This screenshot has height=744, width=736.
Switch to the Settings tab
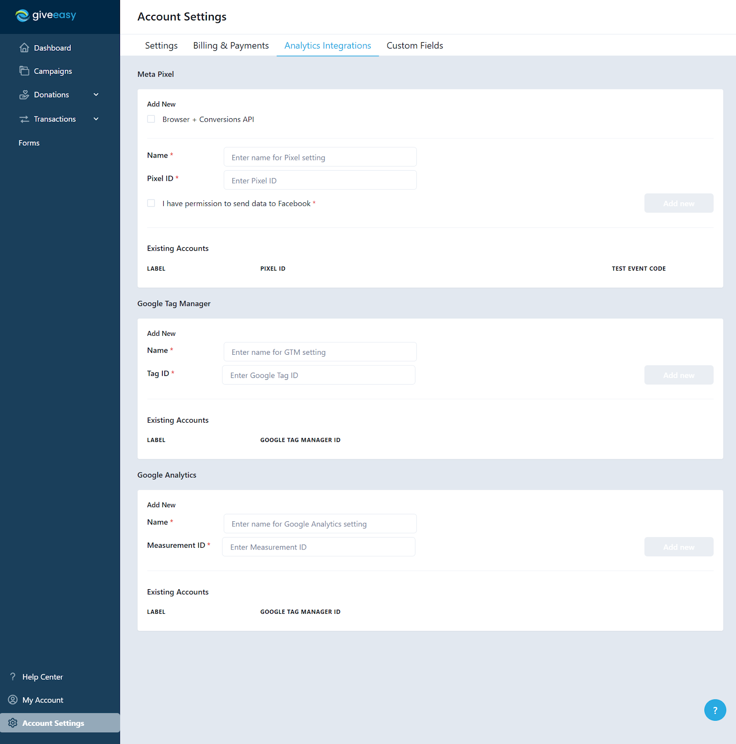[x=161, y=46]
